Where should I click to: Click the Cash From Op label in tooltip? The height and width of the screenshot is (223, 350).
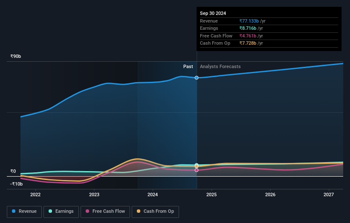coord(215,43)
